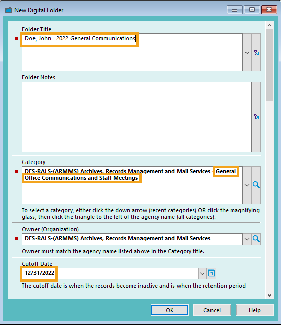Click the spell-check icon beside Folder Title
The width and height of the screenshot is (281, 325).
coord(256,53)
